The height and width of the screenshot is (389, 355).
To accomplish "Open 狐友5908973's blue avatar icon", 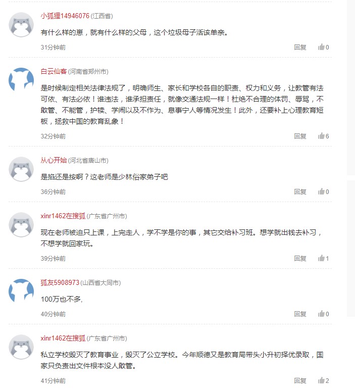I will coord(22,291).
